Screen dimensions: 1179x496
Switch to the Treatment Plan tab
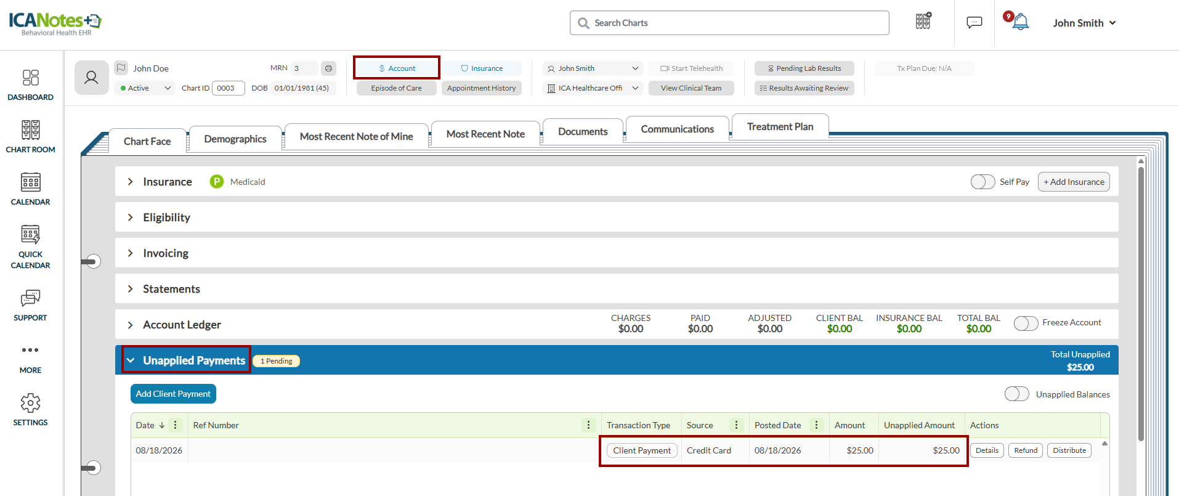pyautogui.click(x=780, y=126)
